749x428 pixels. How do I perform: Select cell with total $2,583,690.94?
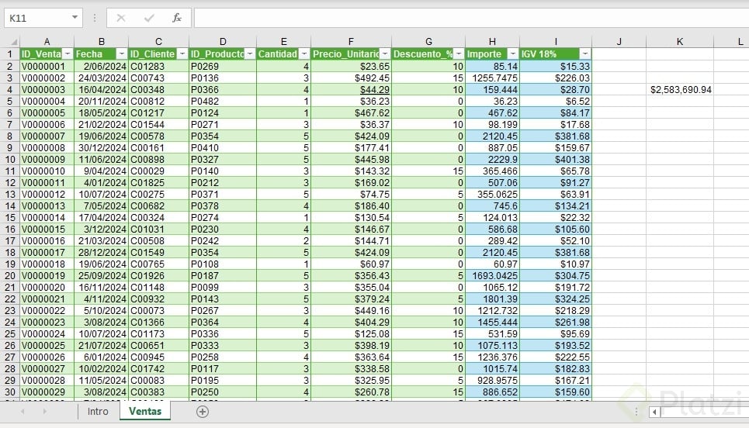point(680,90)
